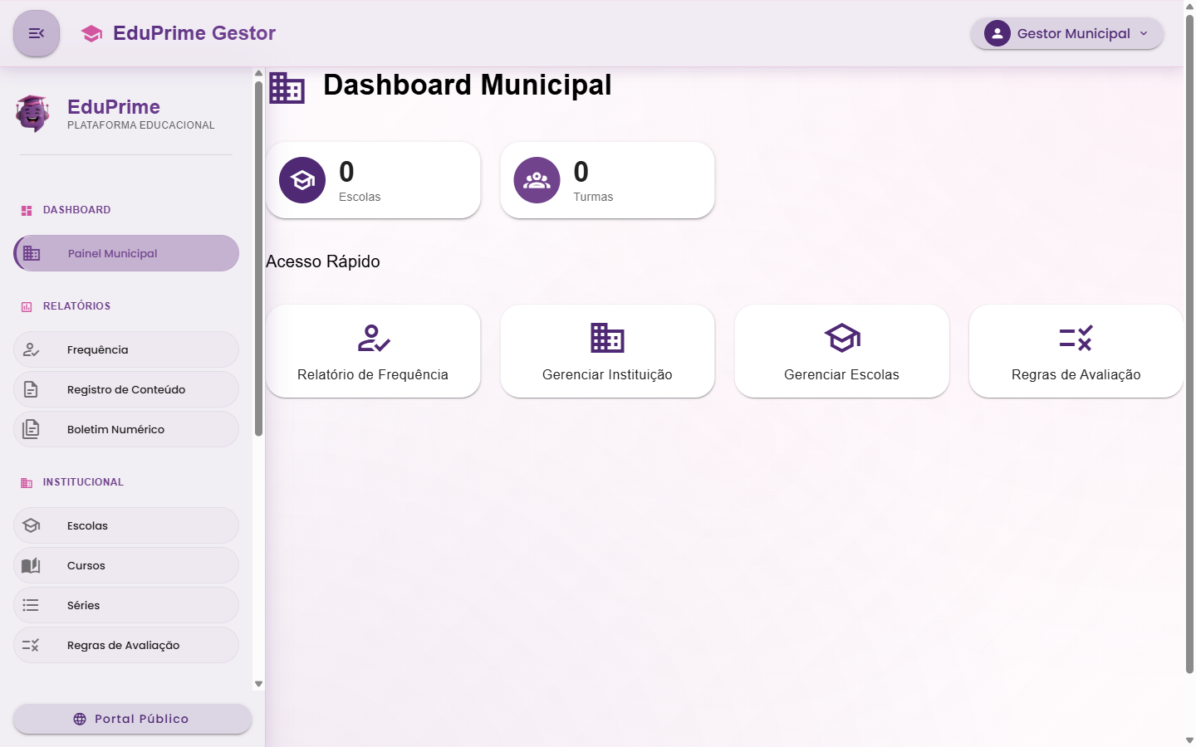
Task: Select Painel Municipal in the sidebar
Action: [x=126, y=253]
